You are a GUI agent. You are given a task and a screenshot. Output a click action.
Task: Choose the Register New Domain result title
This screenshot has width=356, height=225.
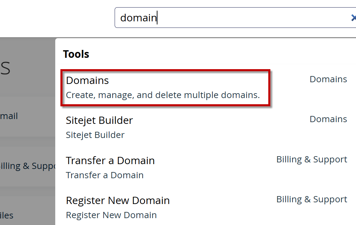118,201
